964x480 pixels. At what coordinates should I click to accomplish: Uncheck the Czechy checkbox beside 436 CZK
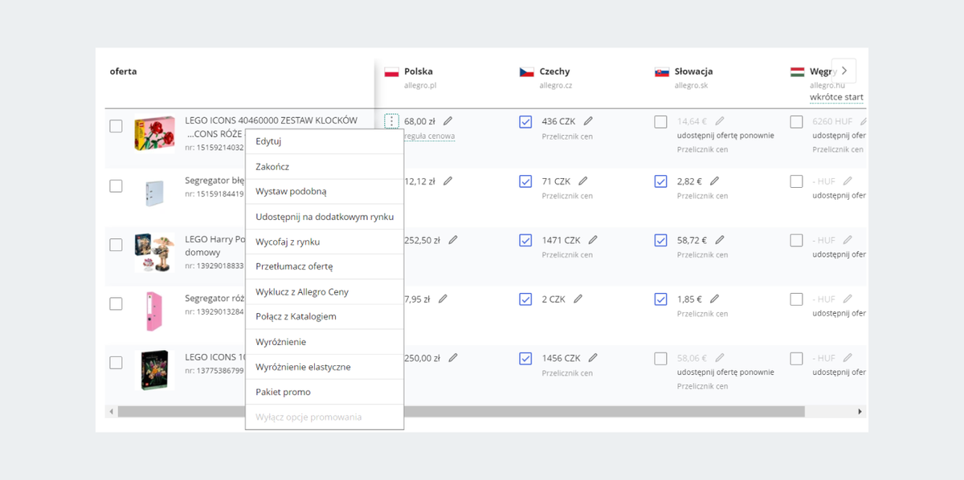coord(525,122)
